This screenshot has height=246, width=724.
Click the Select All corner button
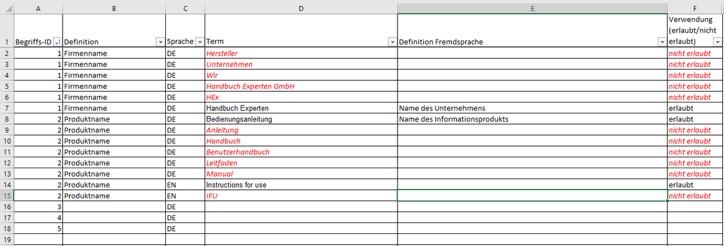tap(6, 7)
